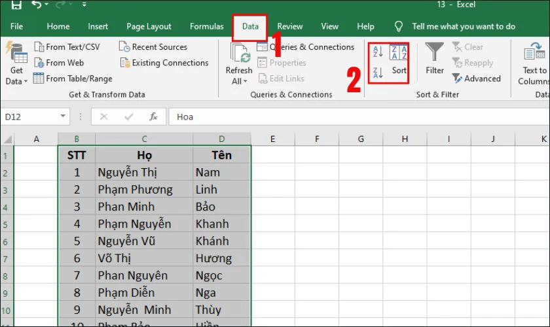Open Advanced filter options
Viewport: 550px width, 327px height.
point(477,78)
